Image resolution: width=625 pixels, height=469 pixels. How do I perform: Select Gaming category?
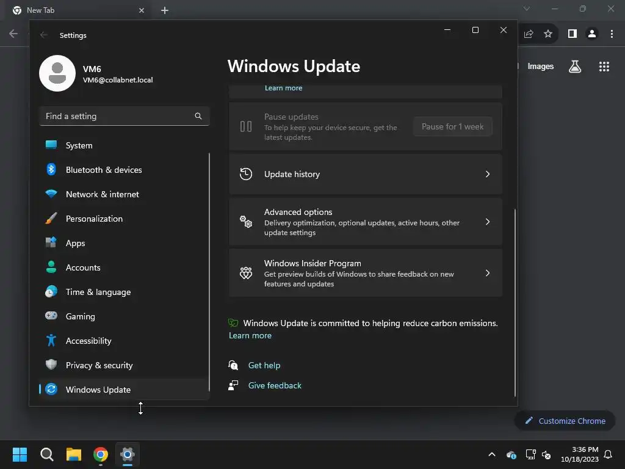tap(124, 316)
